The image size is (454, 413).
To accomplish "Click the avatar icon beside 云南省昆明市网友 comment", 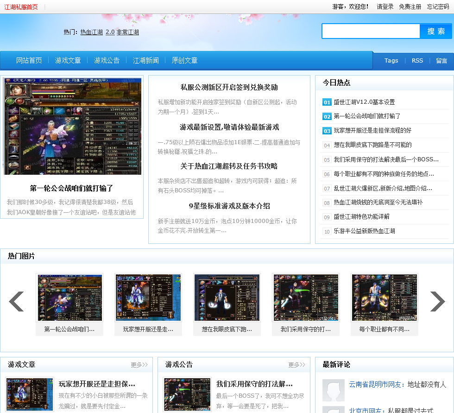I will [334, 390].
